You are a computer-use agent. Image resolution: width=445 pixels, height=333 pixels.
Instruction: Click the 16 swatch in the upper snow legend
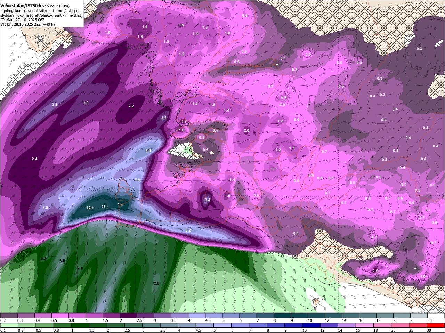368,315
